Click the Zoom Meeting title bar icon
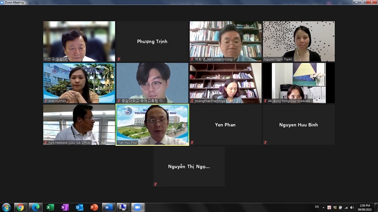The image size is (378, 212). [3, 2]
